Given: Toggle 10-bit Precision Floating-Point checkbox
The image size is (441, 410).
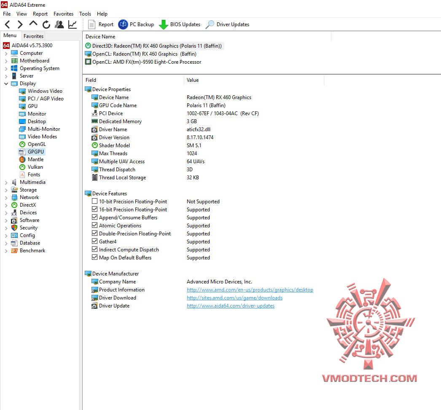Looking at the screenshot, I should (95, 201).
